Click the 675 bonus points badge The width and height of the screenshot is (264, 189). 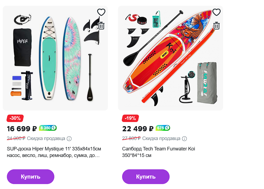point(163,128)
